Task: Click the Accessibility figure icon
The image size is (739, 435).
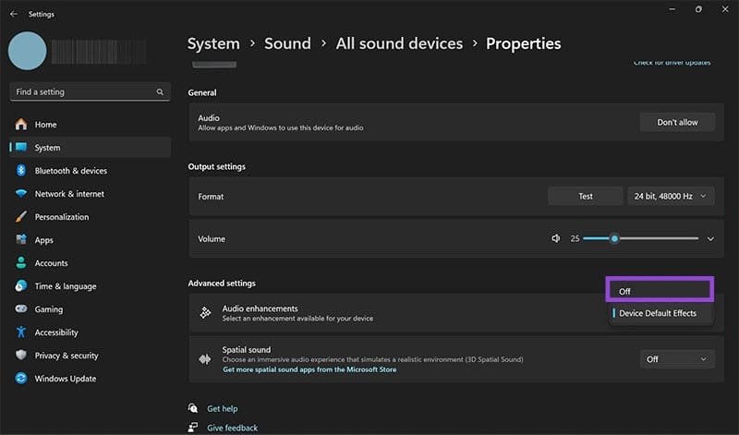Action: (x=21, y=332)
